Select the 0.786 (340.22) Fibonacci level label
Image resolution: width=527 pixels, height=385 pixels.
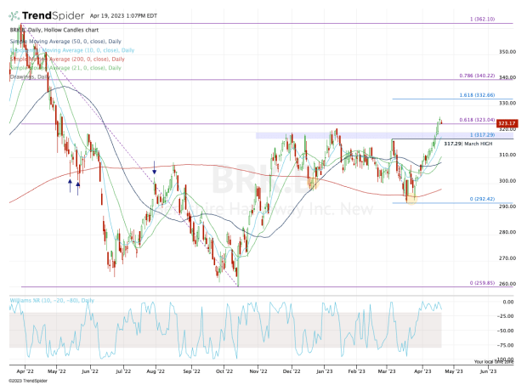[x=478, y=76]
